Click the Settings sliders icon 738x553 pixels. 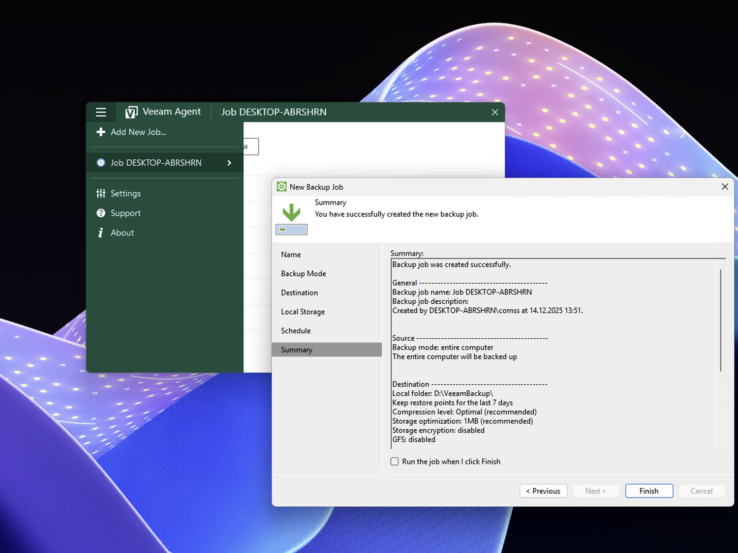pyautogui.click(x=101, y=193)
